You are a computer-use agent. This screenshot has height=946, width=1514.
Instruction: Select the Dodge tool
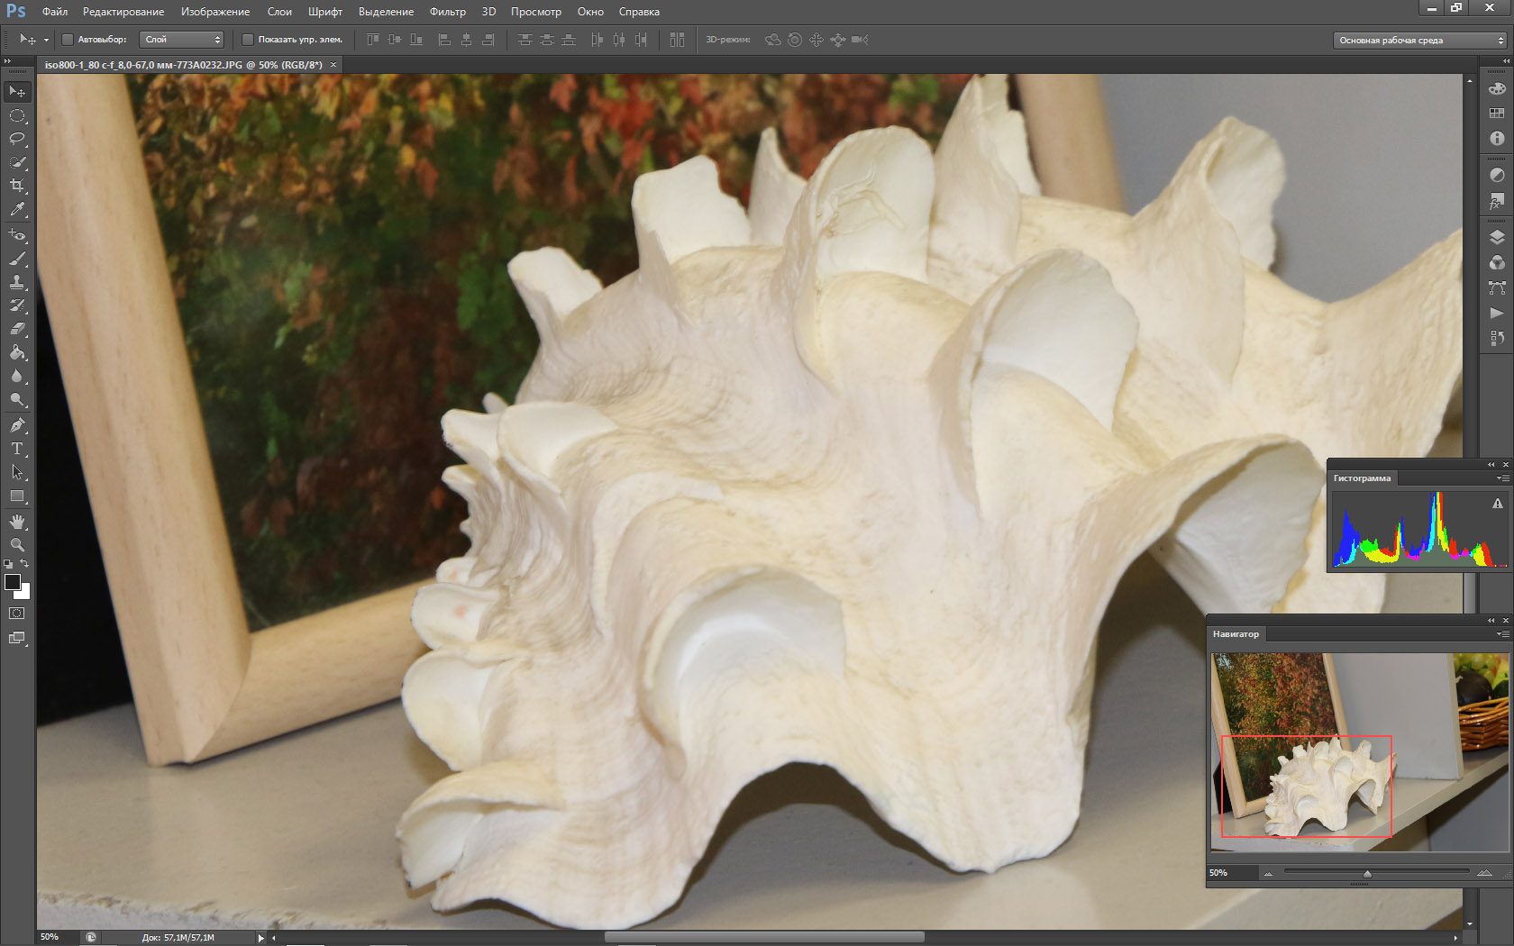(x=17, y=399)
